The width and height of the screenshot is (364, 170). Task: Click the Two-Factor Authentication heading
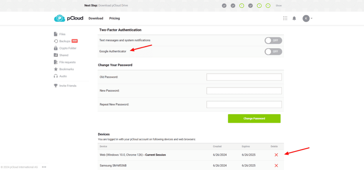pyautogui.click(x=120, y=30)
